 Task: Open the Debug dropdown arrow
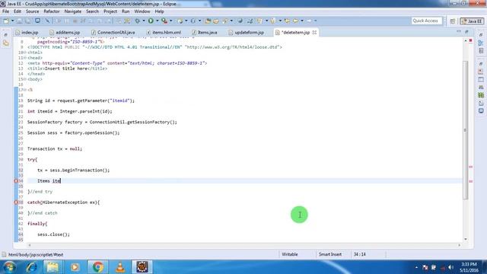[x=144, y=21]
